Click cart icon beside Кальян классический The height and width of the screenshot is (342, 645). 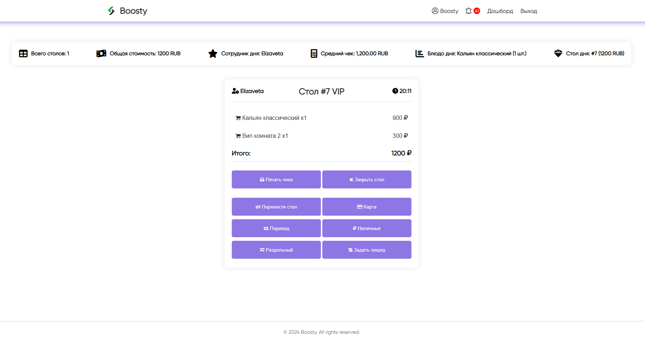point(238,118)
